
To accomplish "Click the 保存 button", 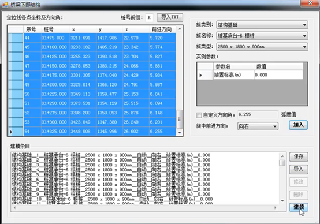I will 299,156.
